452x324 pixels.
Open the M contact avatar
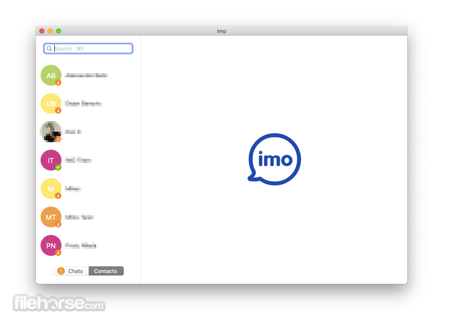coord(51,189)
